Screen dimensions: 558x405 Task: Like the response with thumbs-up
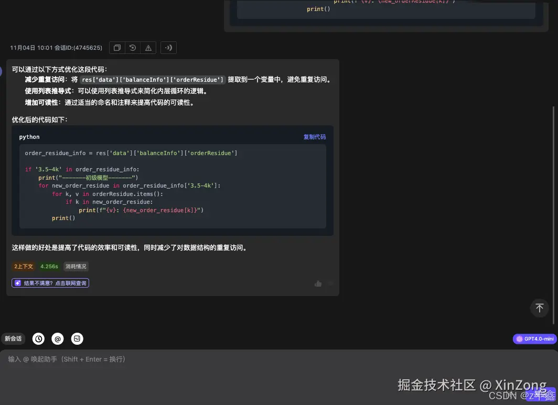318,283
